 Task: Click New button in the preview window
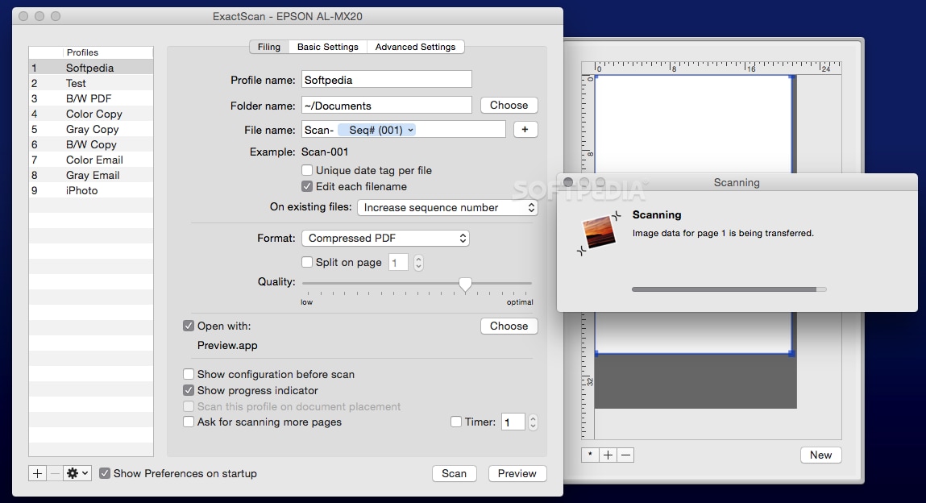(821, 455)
